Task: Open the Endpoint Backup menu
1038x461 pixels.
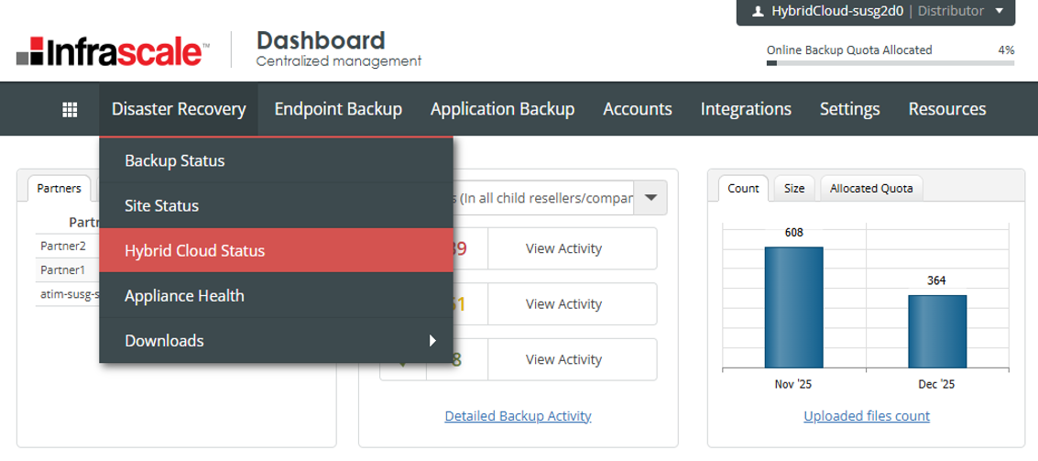Action: click(338, 109)
